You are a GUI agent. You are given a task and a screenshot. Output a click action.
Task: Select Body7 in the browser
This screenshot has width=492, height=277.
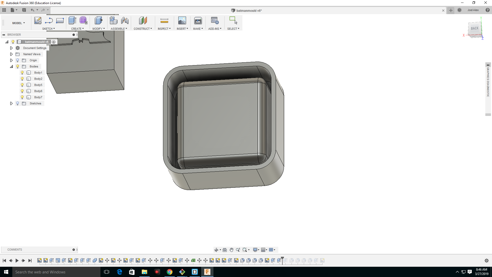38,97
